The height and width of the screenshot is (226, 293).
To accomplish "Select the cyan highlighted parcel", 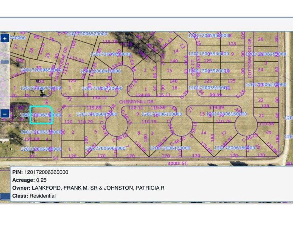I will [41, 115].
